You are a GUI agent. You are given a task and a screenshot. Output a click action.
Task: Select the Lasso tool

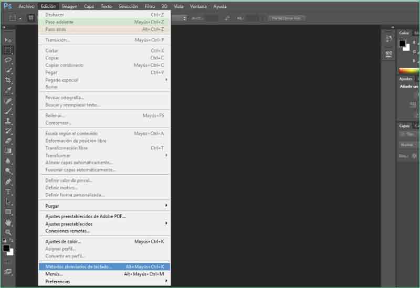click(x=8, y=60)
